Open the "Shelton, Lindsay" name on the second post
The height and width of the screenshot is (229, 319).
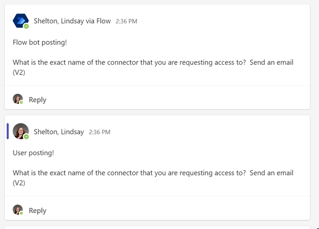click(59, 132)
